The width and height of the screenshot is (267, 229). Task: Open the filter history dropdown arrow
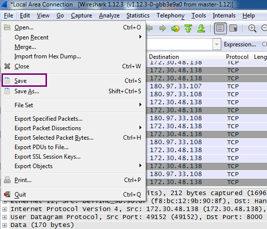pos(216,44)
